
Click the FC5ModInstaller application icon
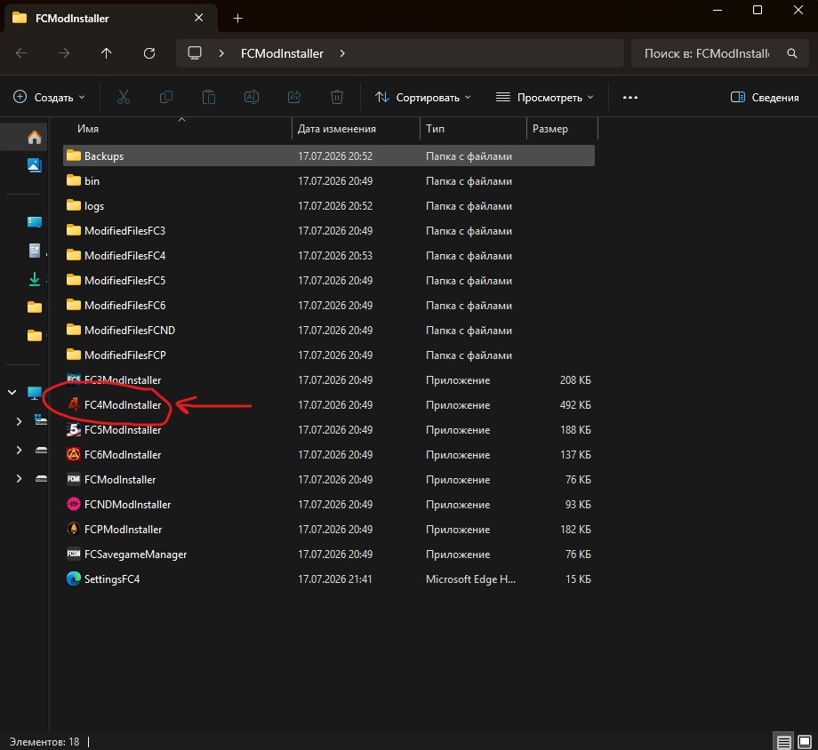(x=74, y=430)
